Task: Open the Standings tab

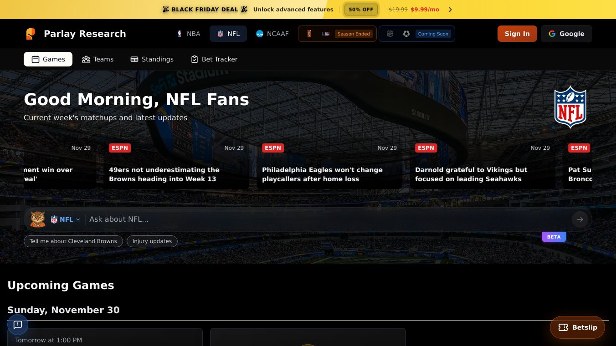Action: click(x=152, y=59)
